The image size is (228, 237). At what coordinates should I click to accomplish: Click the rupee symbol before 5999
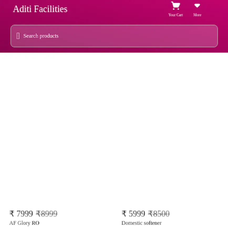(x=124, y=214)
